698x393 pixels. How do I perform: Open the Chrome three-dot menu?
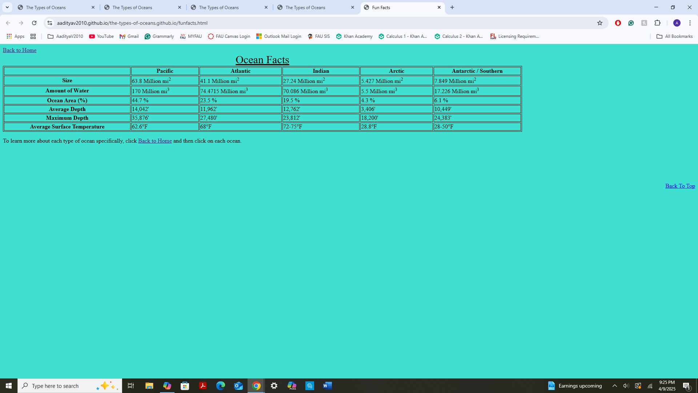[x=690, y=23]
